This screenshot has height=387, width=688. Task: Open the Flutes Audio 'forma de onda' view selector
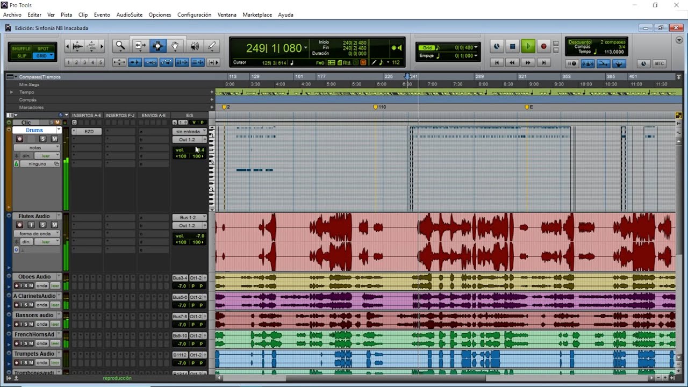(x=37, y=233)
